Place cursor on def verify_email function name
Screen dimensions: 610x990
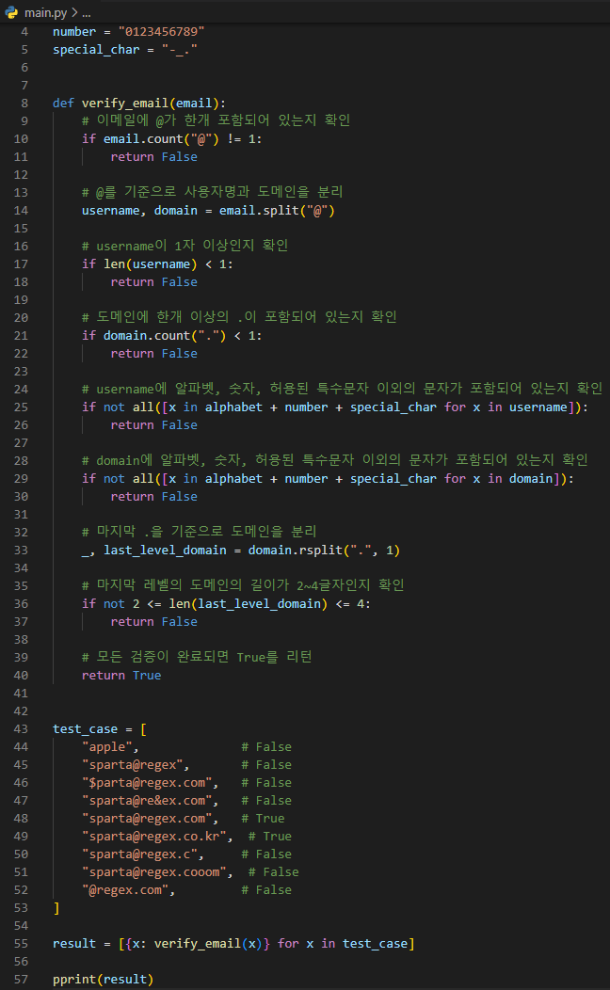click(125, 103)
